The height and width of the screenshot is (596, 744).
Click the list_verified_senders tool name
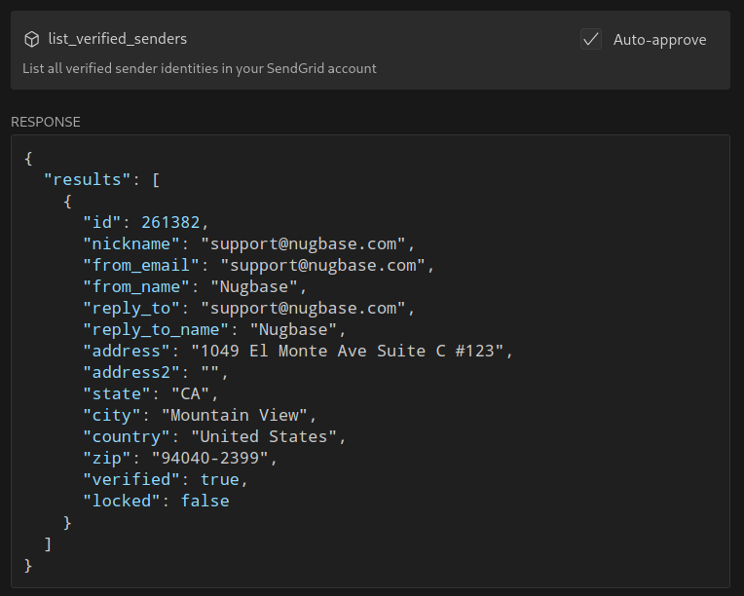click(x=118, y=39)
